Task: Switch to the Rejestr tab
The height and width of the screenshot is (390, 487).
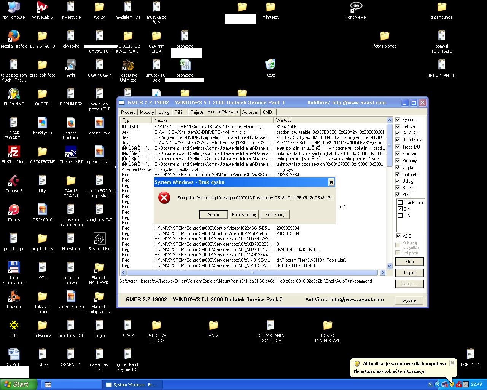Action: tap(197, 112)
